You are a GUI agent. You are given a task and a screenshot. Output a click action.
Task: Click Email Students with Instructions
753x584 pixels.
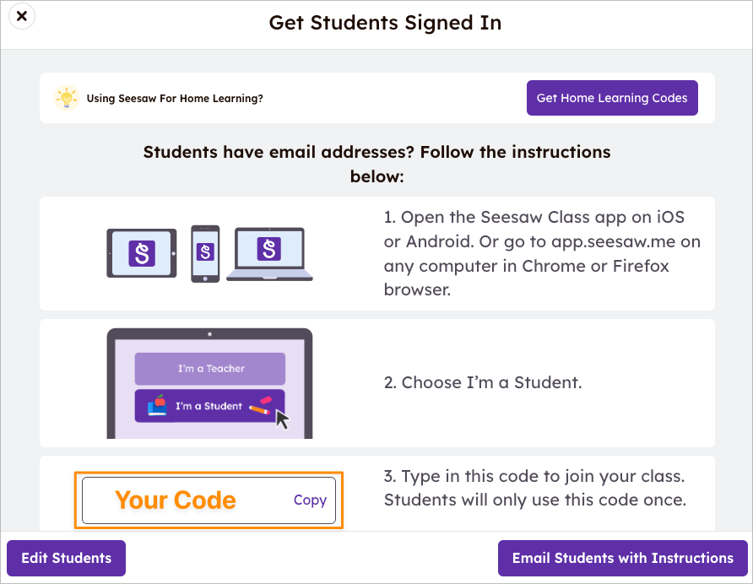pyautogui.click(x=623, y=558)
